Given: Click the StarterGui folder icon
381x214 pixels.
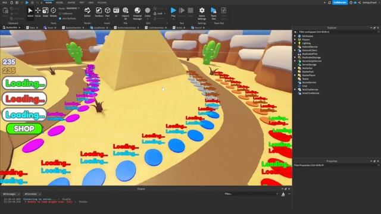Looking at the screenshot, I should [x=299, y=68].
